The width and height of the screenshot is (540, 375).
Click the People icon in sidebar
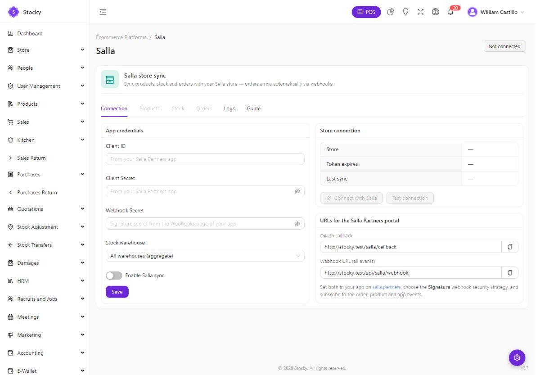pos(10,68)
